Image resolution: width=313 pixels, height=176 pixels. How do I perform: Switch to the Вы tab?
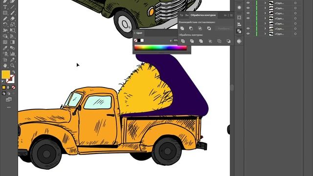(187, 15)
